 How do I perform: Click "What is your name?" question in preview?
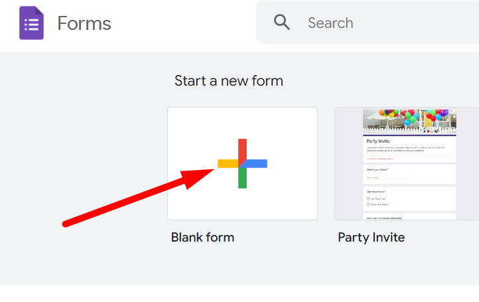[x=377, y=170]
